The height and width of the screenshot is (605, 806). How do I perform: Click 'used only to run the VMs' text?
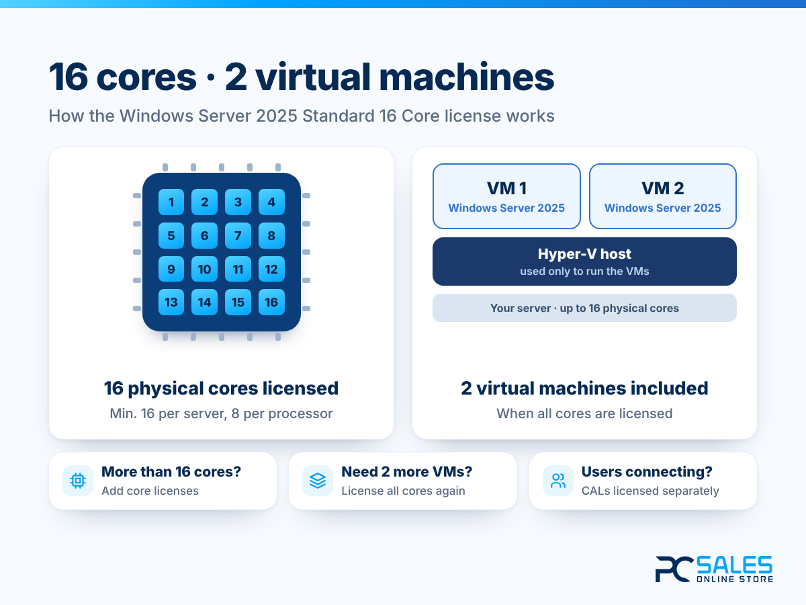pos(584,272)
